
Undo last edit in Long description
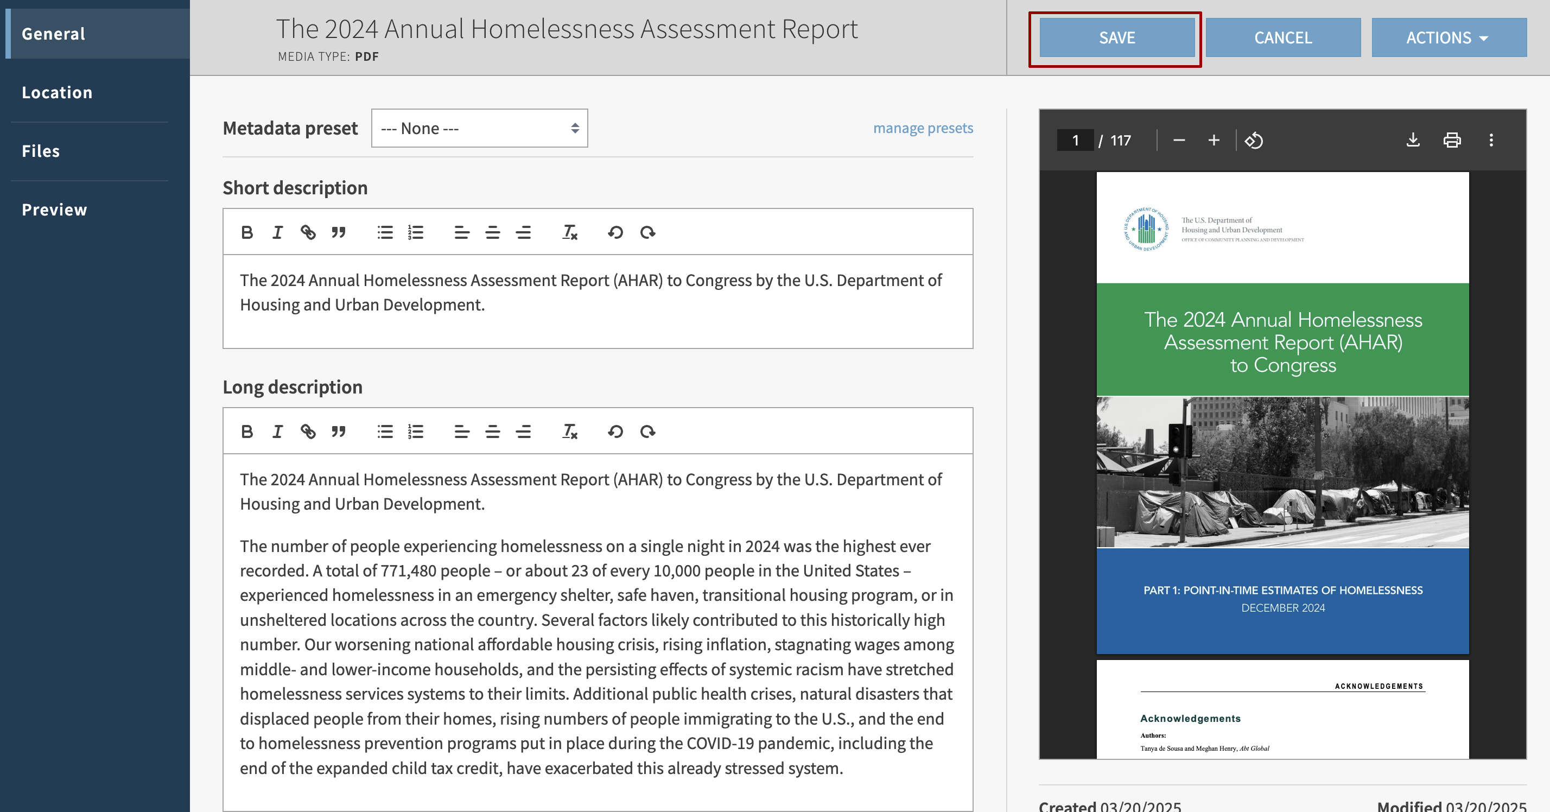point(615,432)
